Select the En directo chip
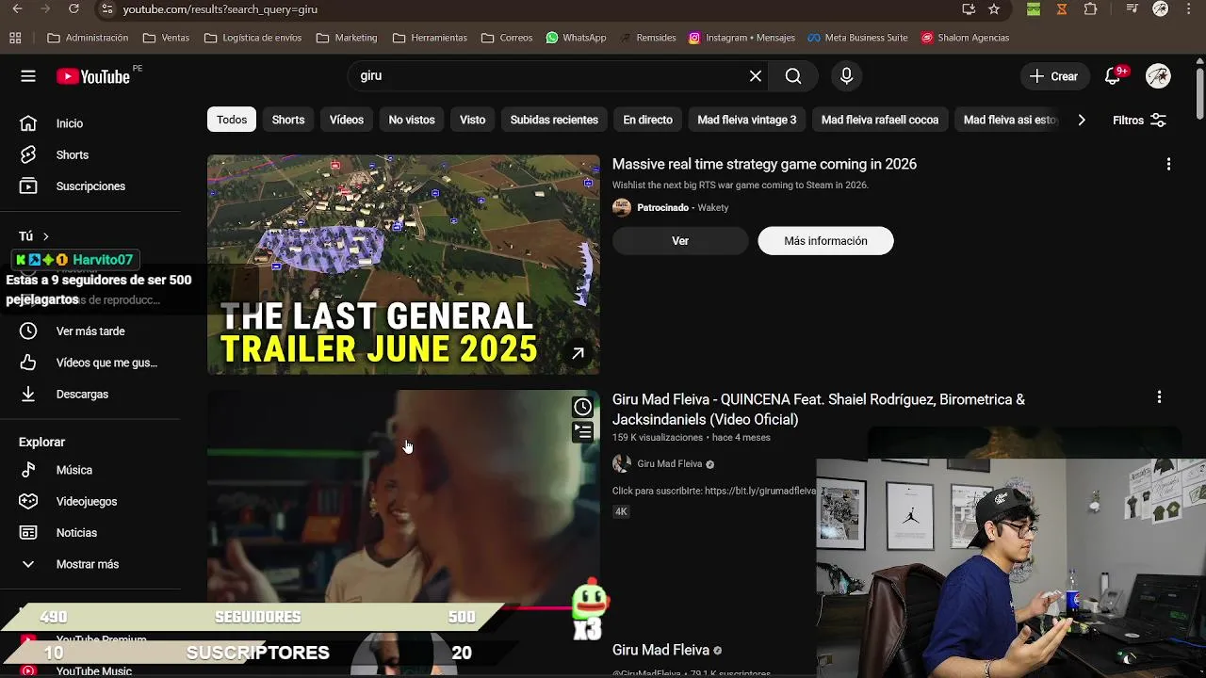The image size is (1206, 678). tap(648, 120)
